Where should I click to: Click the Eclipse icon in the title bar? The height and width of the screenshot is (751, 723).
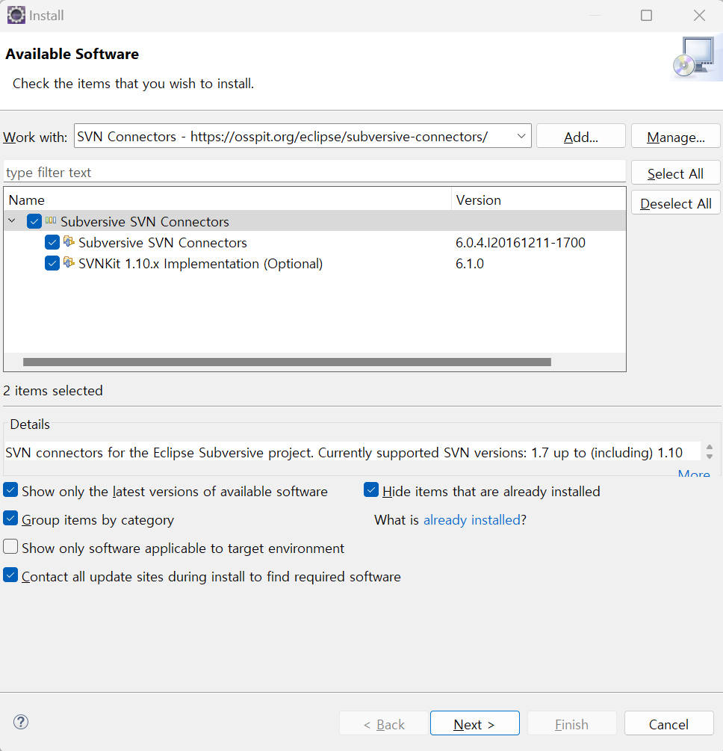pos(16,15)
